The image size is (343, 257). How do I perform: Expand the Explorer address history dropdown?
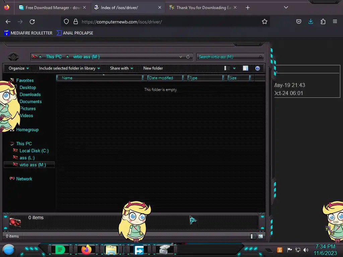tap(181, 57)
